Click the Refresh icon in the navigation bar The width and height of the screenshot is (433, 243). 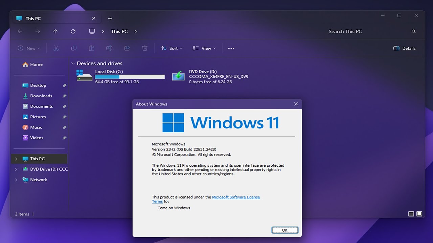pyautogui.click(x=73, y=31)
